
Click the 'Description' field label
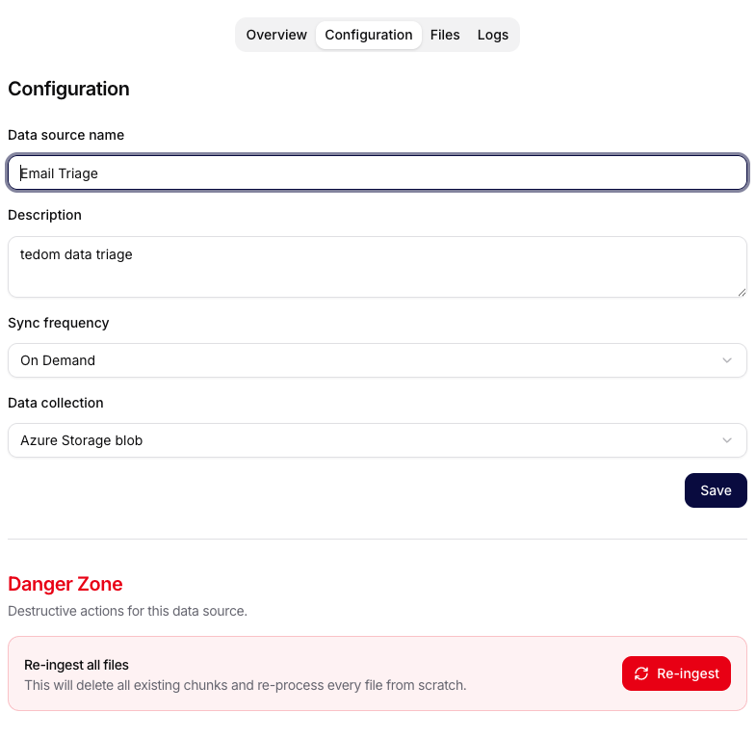coord(44,215)
